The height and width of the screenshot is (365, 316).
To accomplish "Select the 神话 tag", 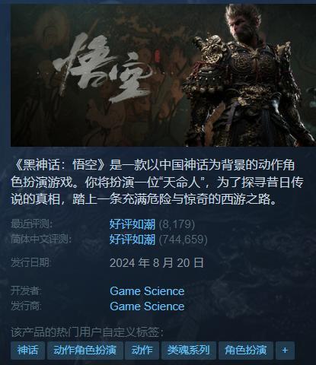I will pos(27,351).
